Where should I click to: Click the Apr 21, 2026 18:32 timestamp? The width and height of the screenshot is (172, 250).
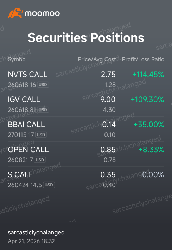[31, 241]
